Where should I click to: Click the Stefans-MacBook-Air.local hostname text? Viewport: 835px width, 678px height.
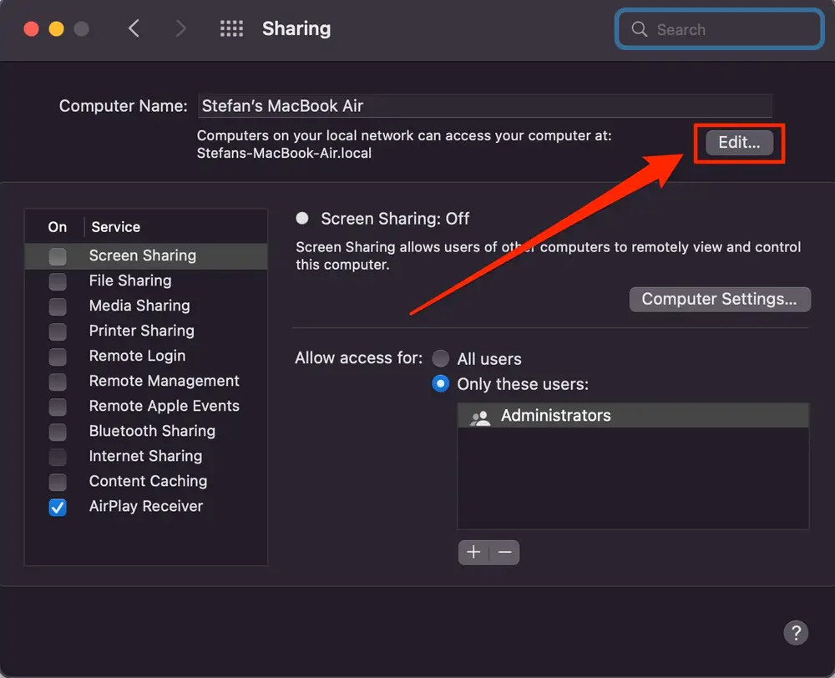[x=284, y=154]
